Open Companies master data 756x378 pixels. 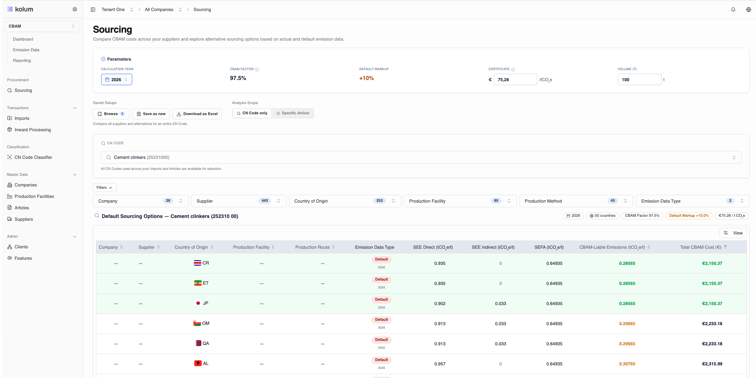[x=26, y=185]
